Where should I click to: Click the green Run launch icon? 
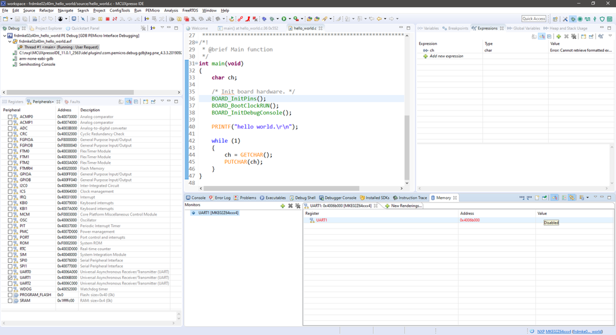[284, 19]
